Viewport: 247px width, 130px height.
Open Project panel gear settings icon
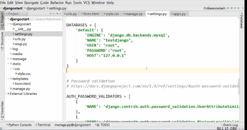[x=57, y=14]
